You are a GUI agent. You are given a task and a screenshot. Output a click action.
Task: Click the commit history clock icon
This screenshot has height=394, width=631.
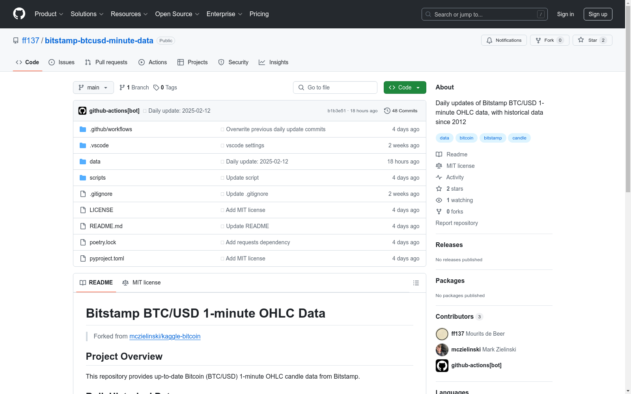(387, 111)
